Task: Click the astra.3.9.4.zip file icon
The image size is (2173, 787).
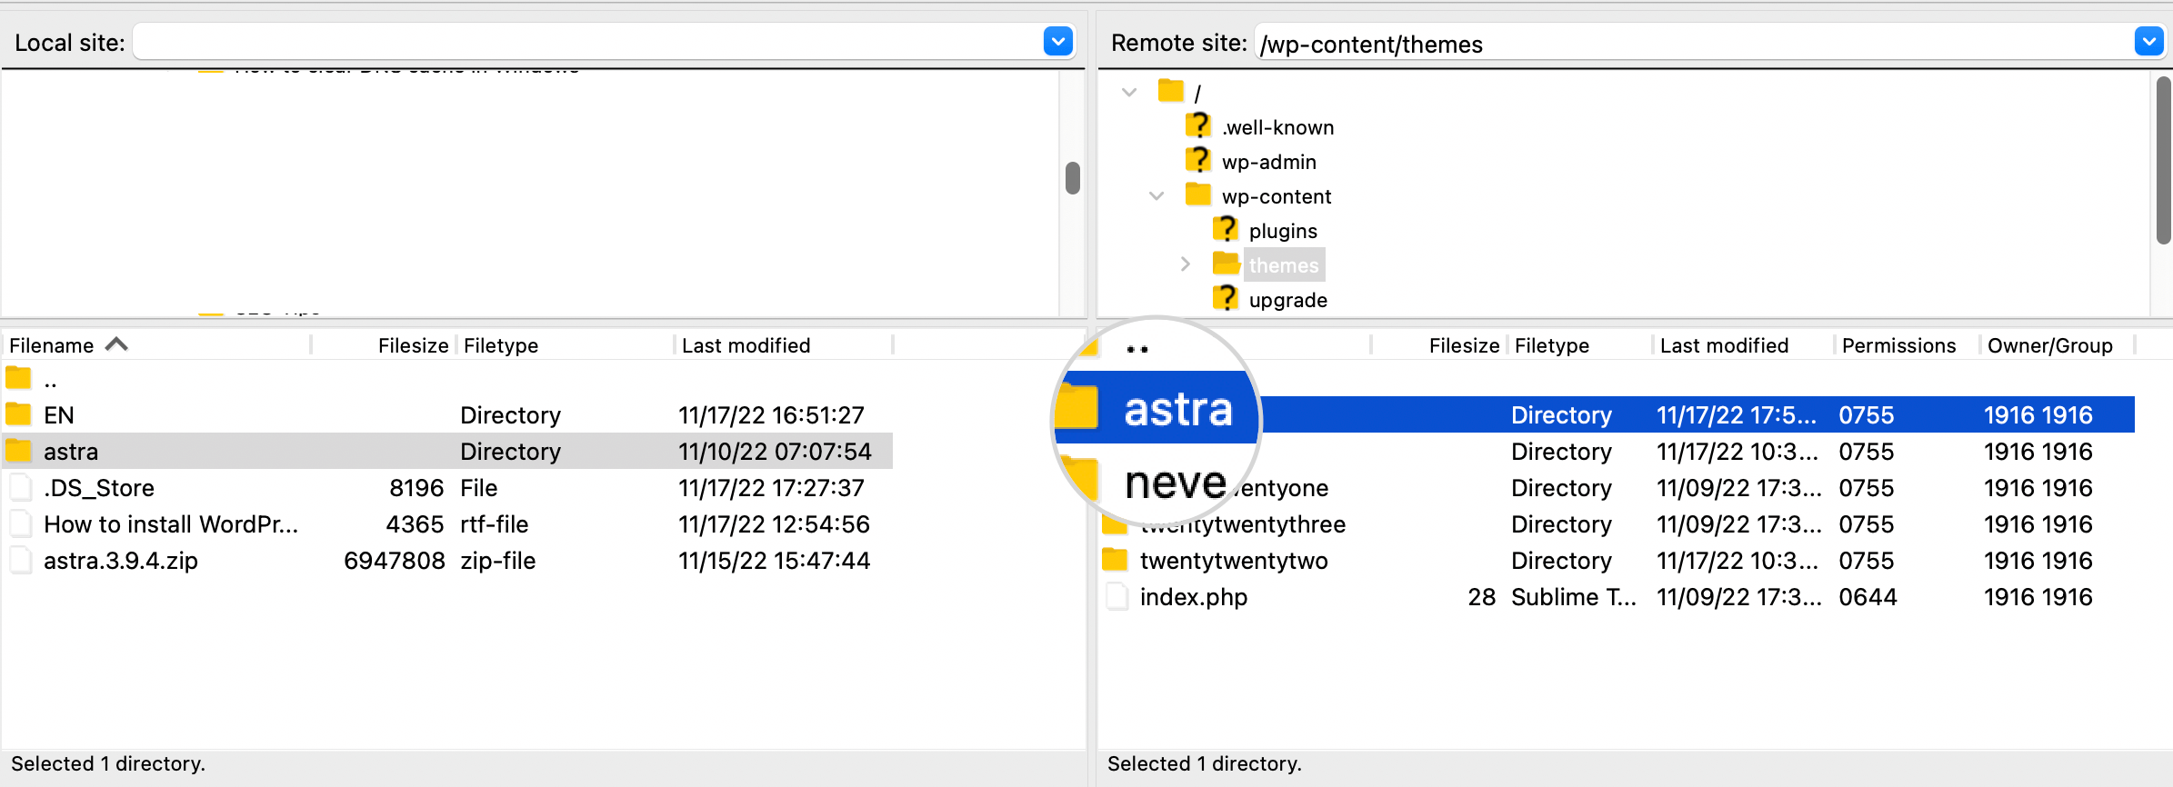Action: (x=20, y=560)
